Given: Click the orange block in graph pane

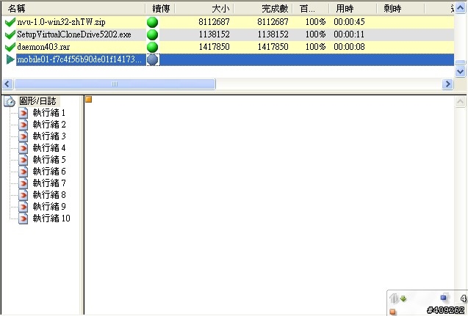Looking at the screenshot, I should [x=88, y=100].
